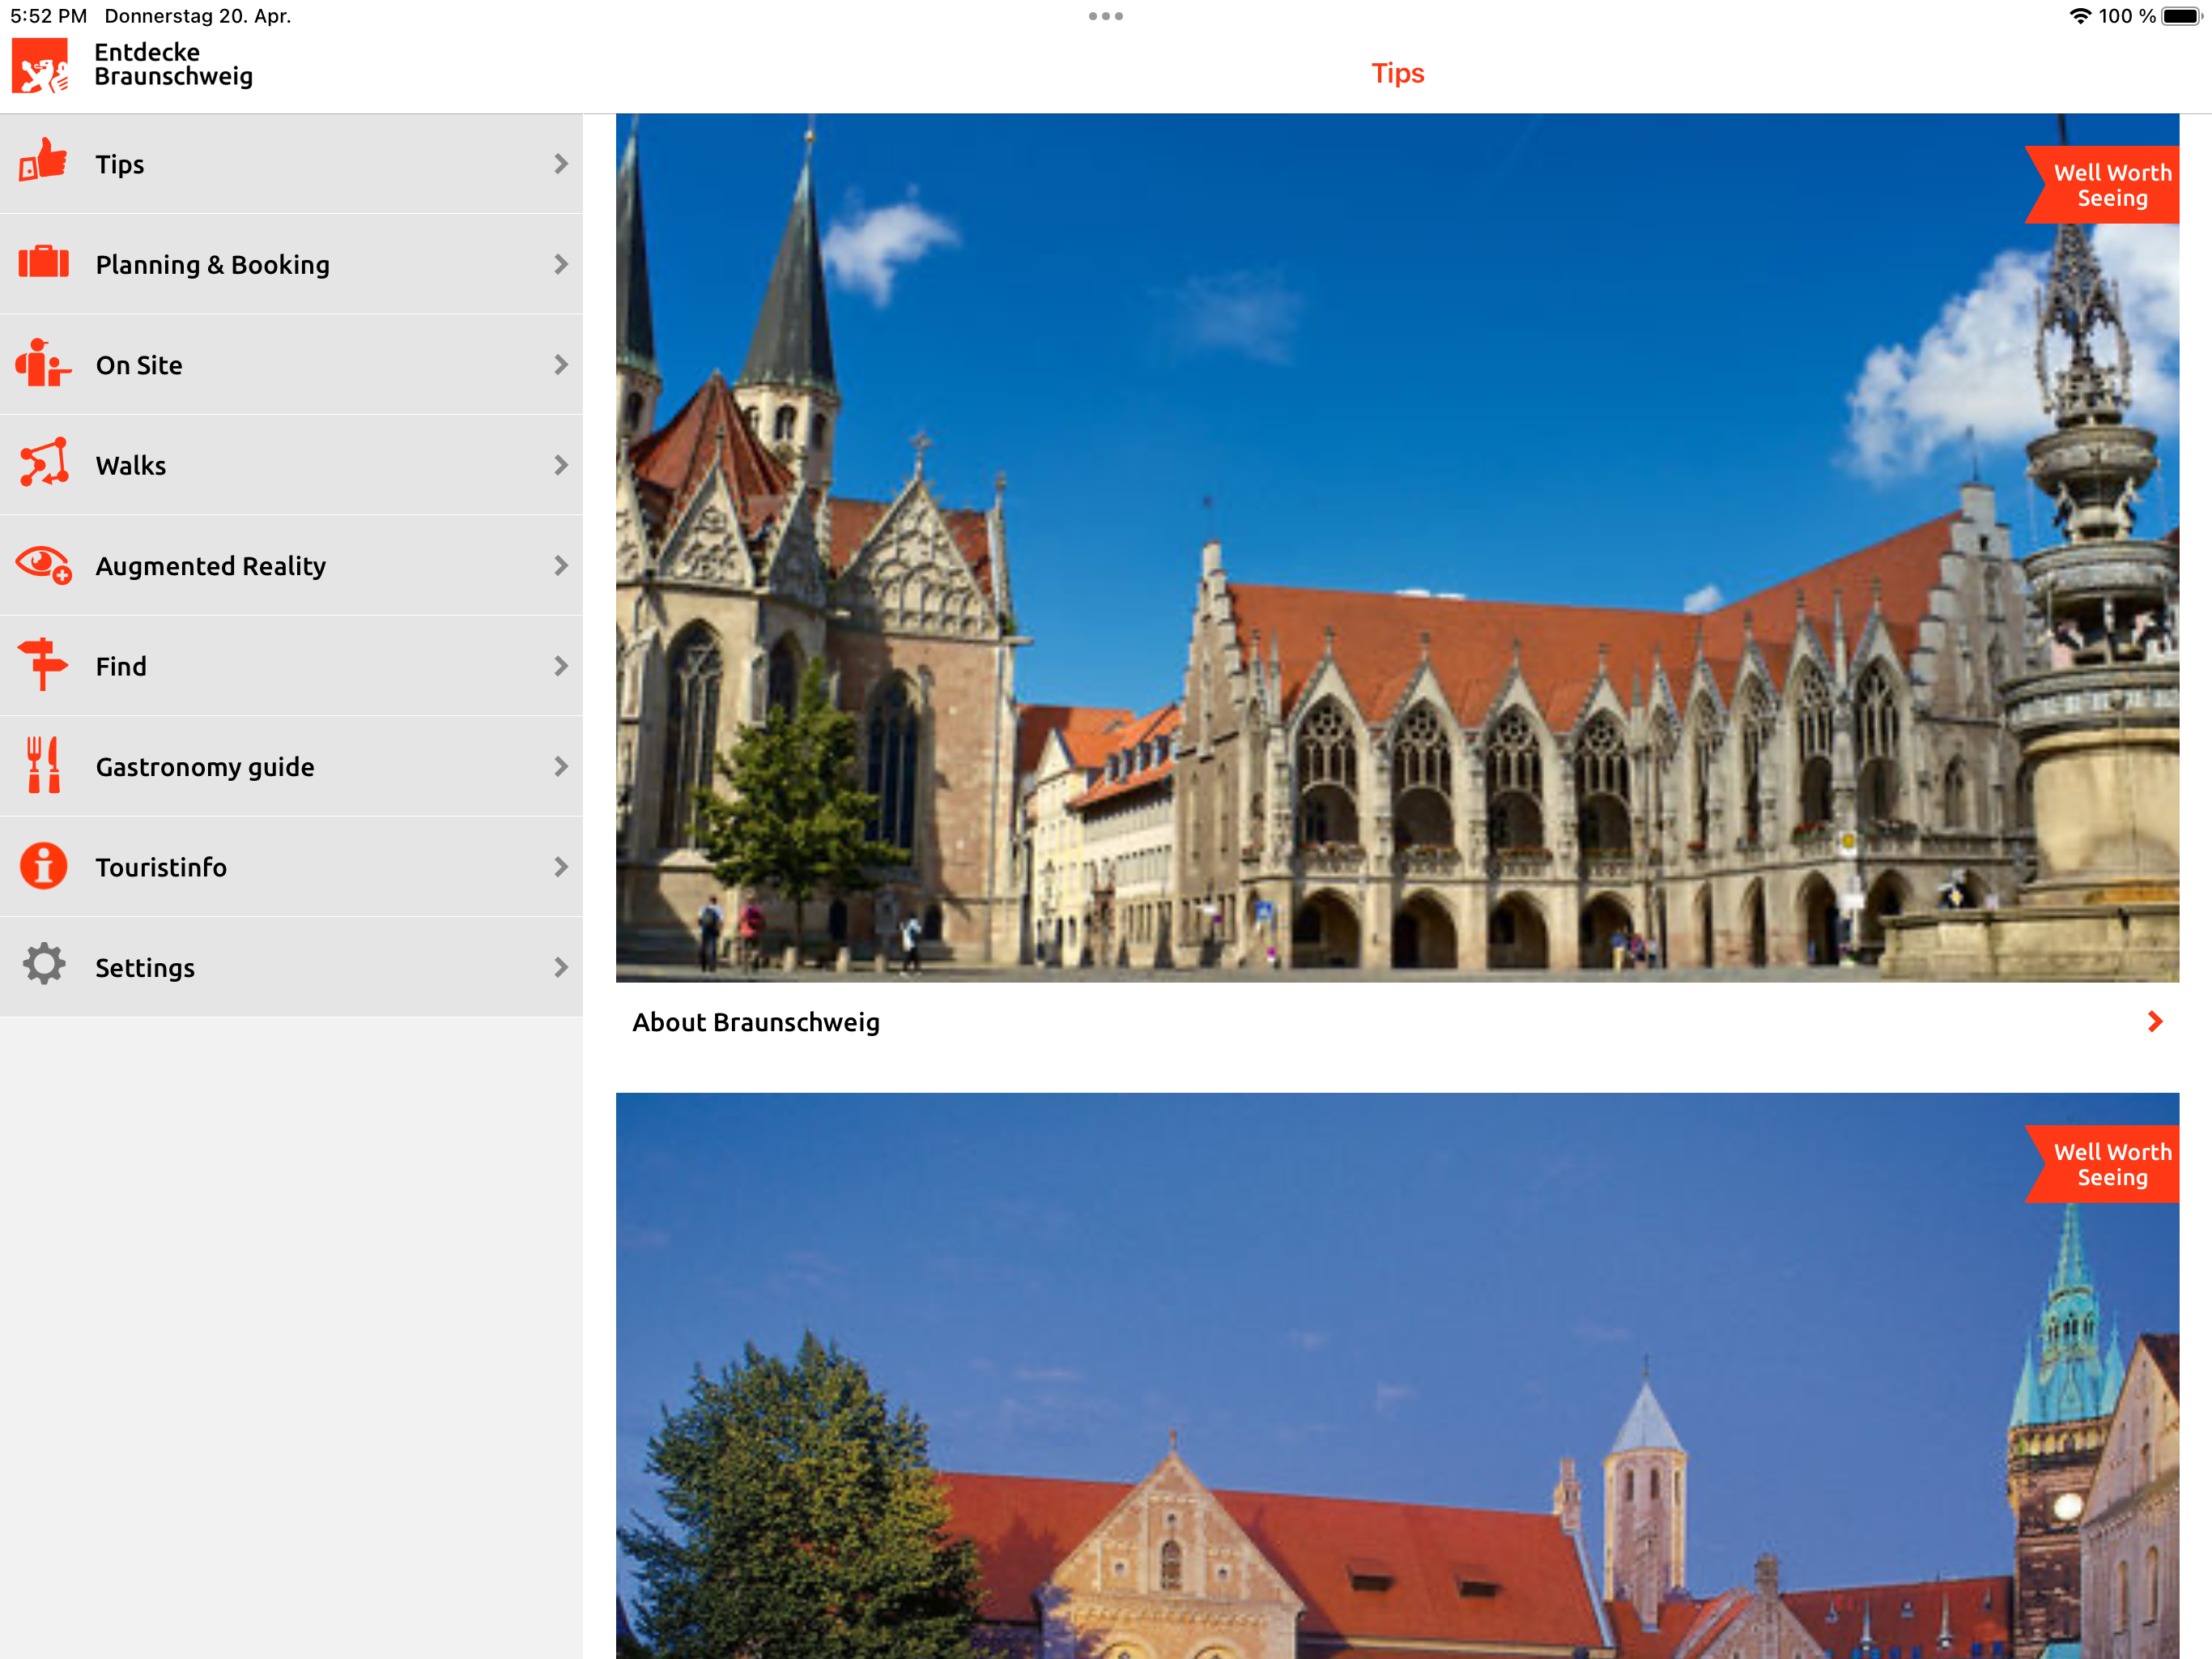Image resolution: width=2212 pixels, height=1659 pixels.
Task: Tap the thumbs-up Tips icon
Action: (x=43, y=162)
